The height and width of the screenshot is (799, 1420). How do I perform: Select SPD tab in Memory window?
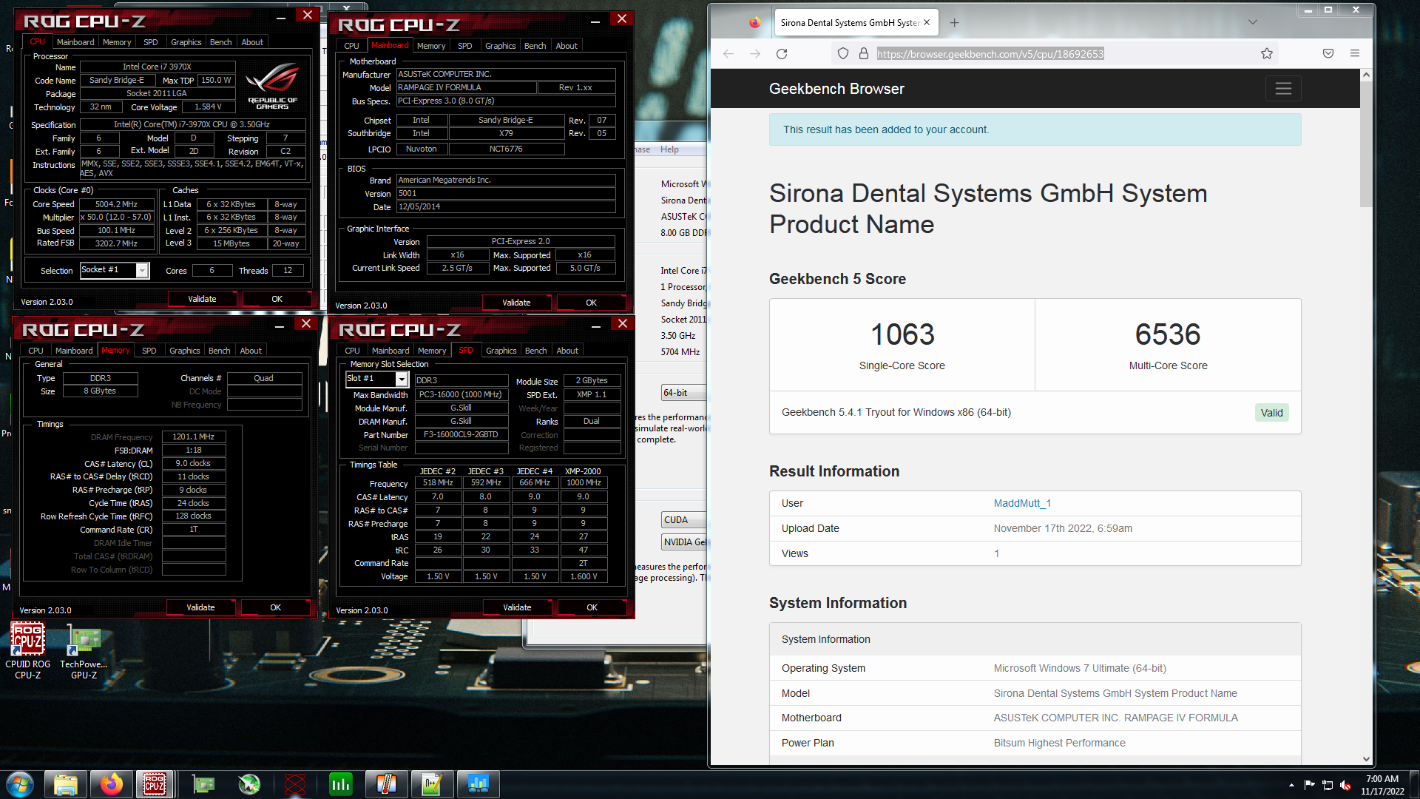(x=149, y=351)
